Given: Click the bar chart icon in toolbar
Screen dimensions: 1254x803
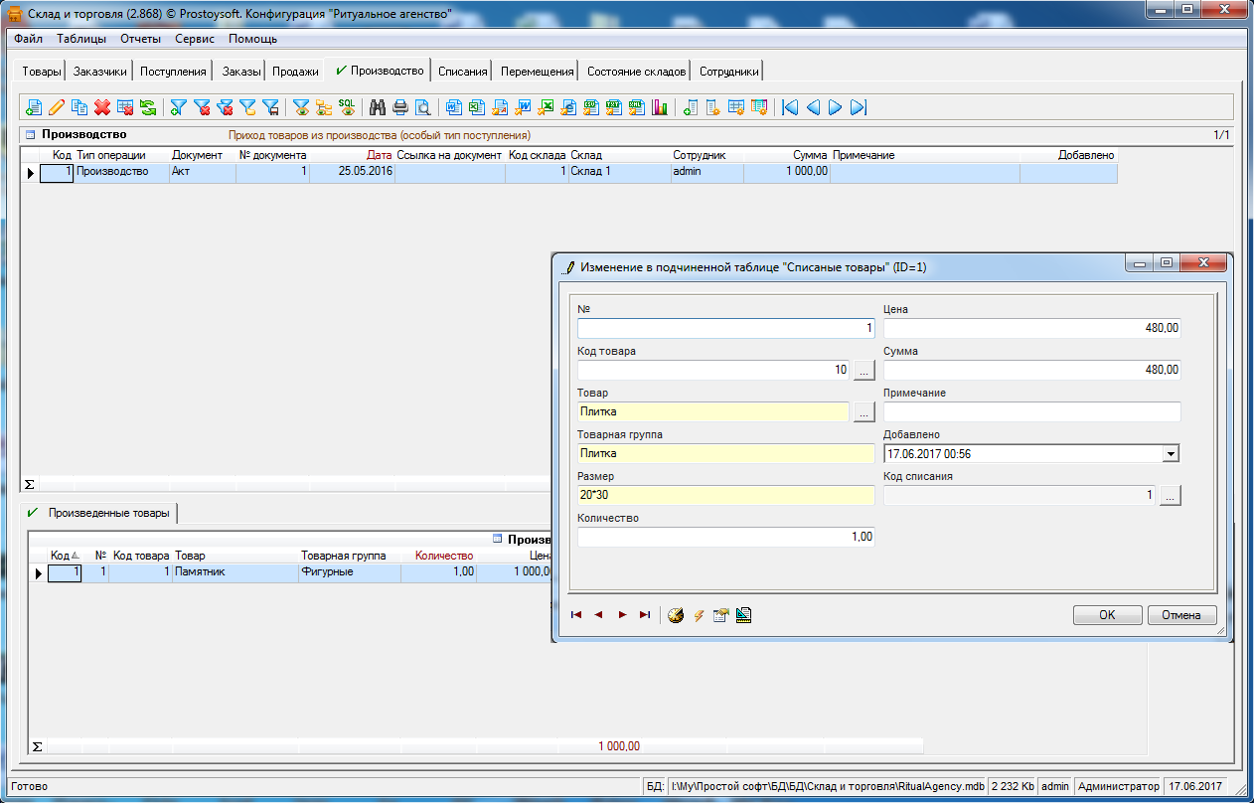Looking at the screenshot, I should 660,107.
